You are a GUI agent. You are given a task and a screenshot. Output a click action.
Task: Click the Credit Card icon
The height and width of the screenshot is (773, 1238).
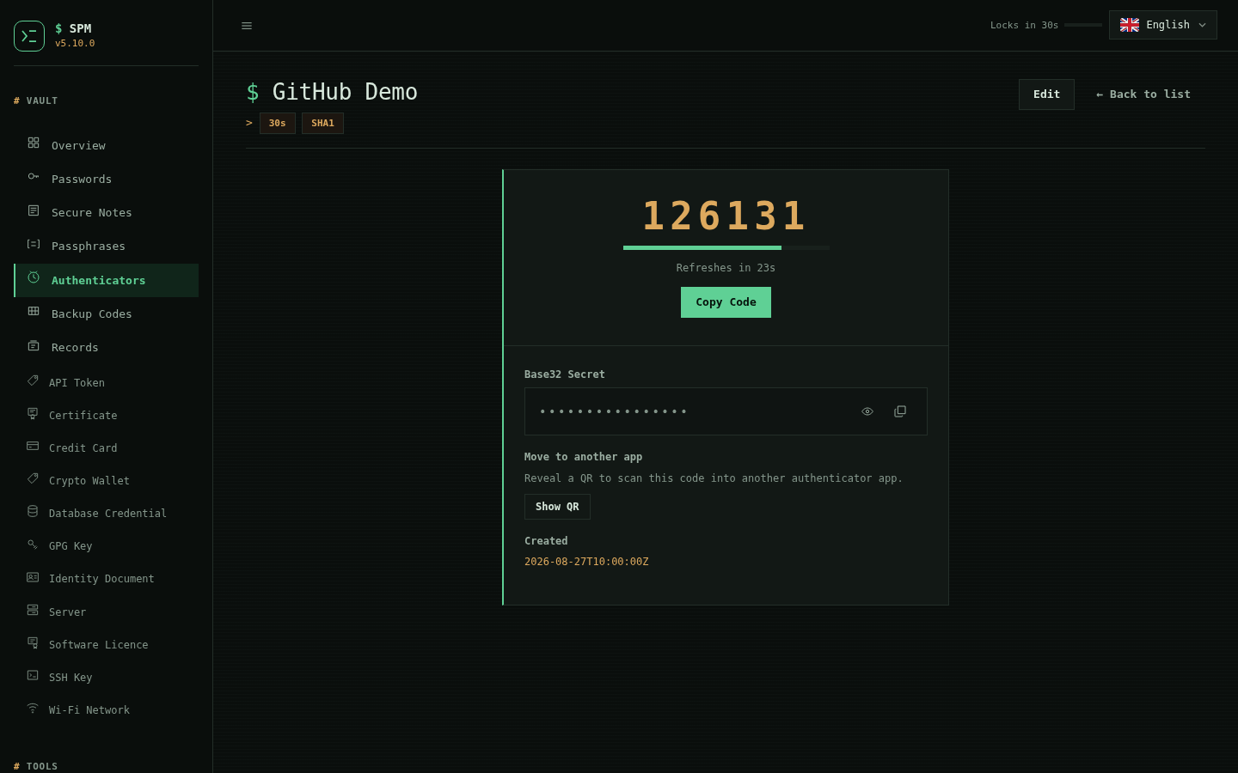(33, 446)
